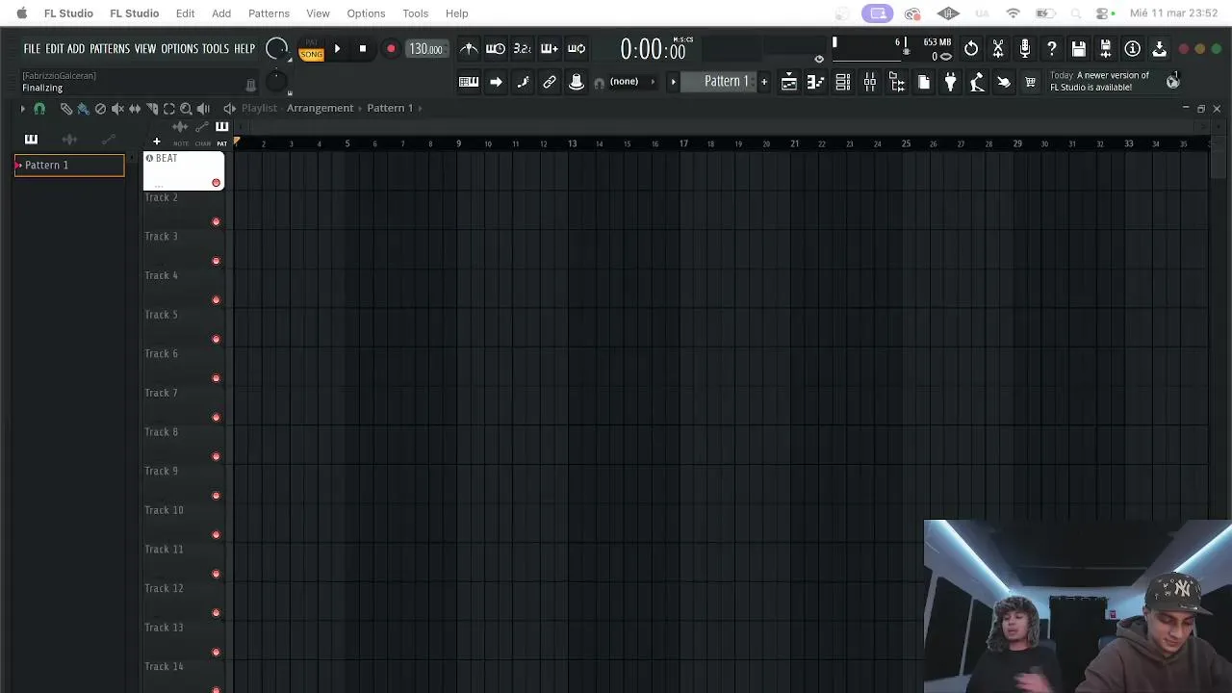Mute Track 2 with its red dot

[216, 222]
